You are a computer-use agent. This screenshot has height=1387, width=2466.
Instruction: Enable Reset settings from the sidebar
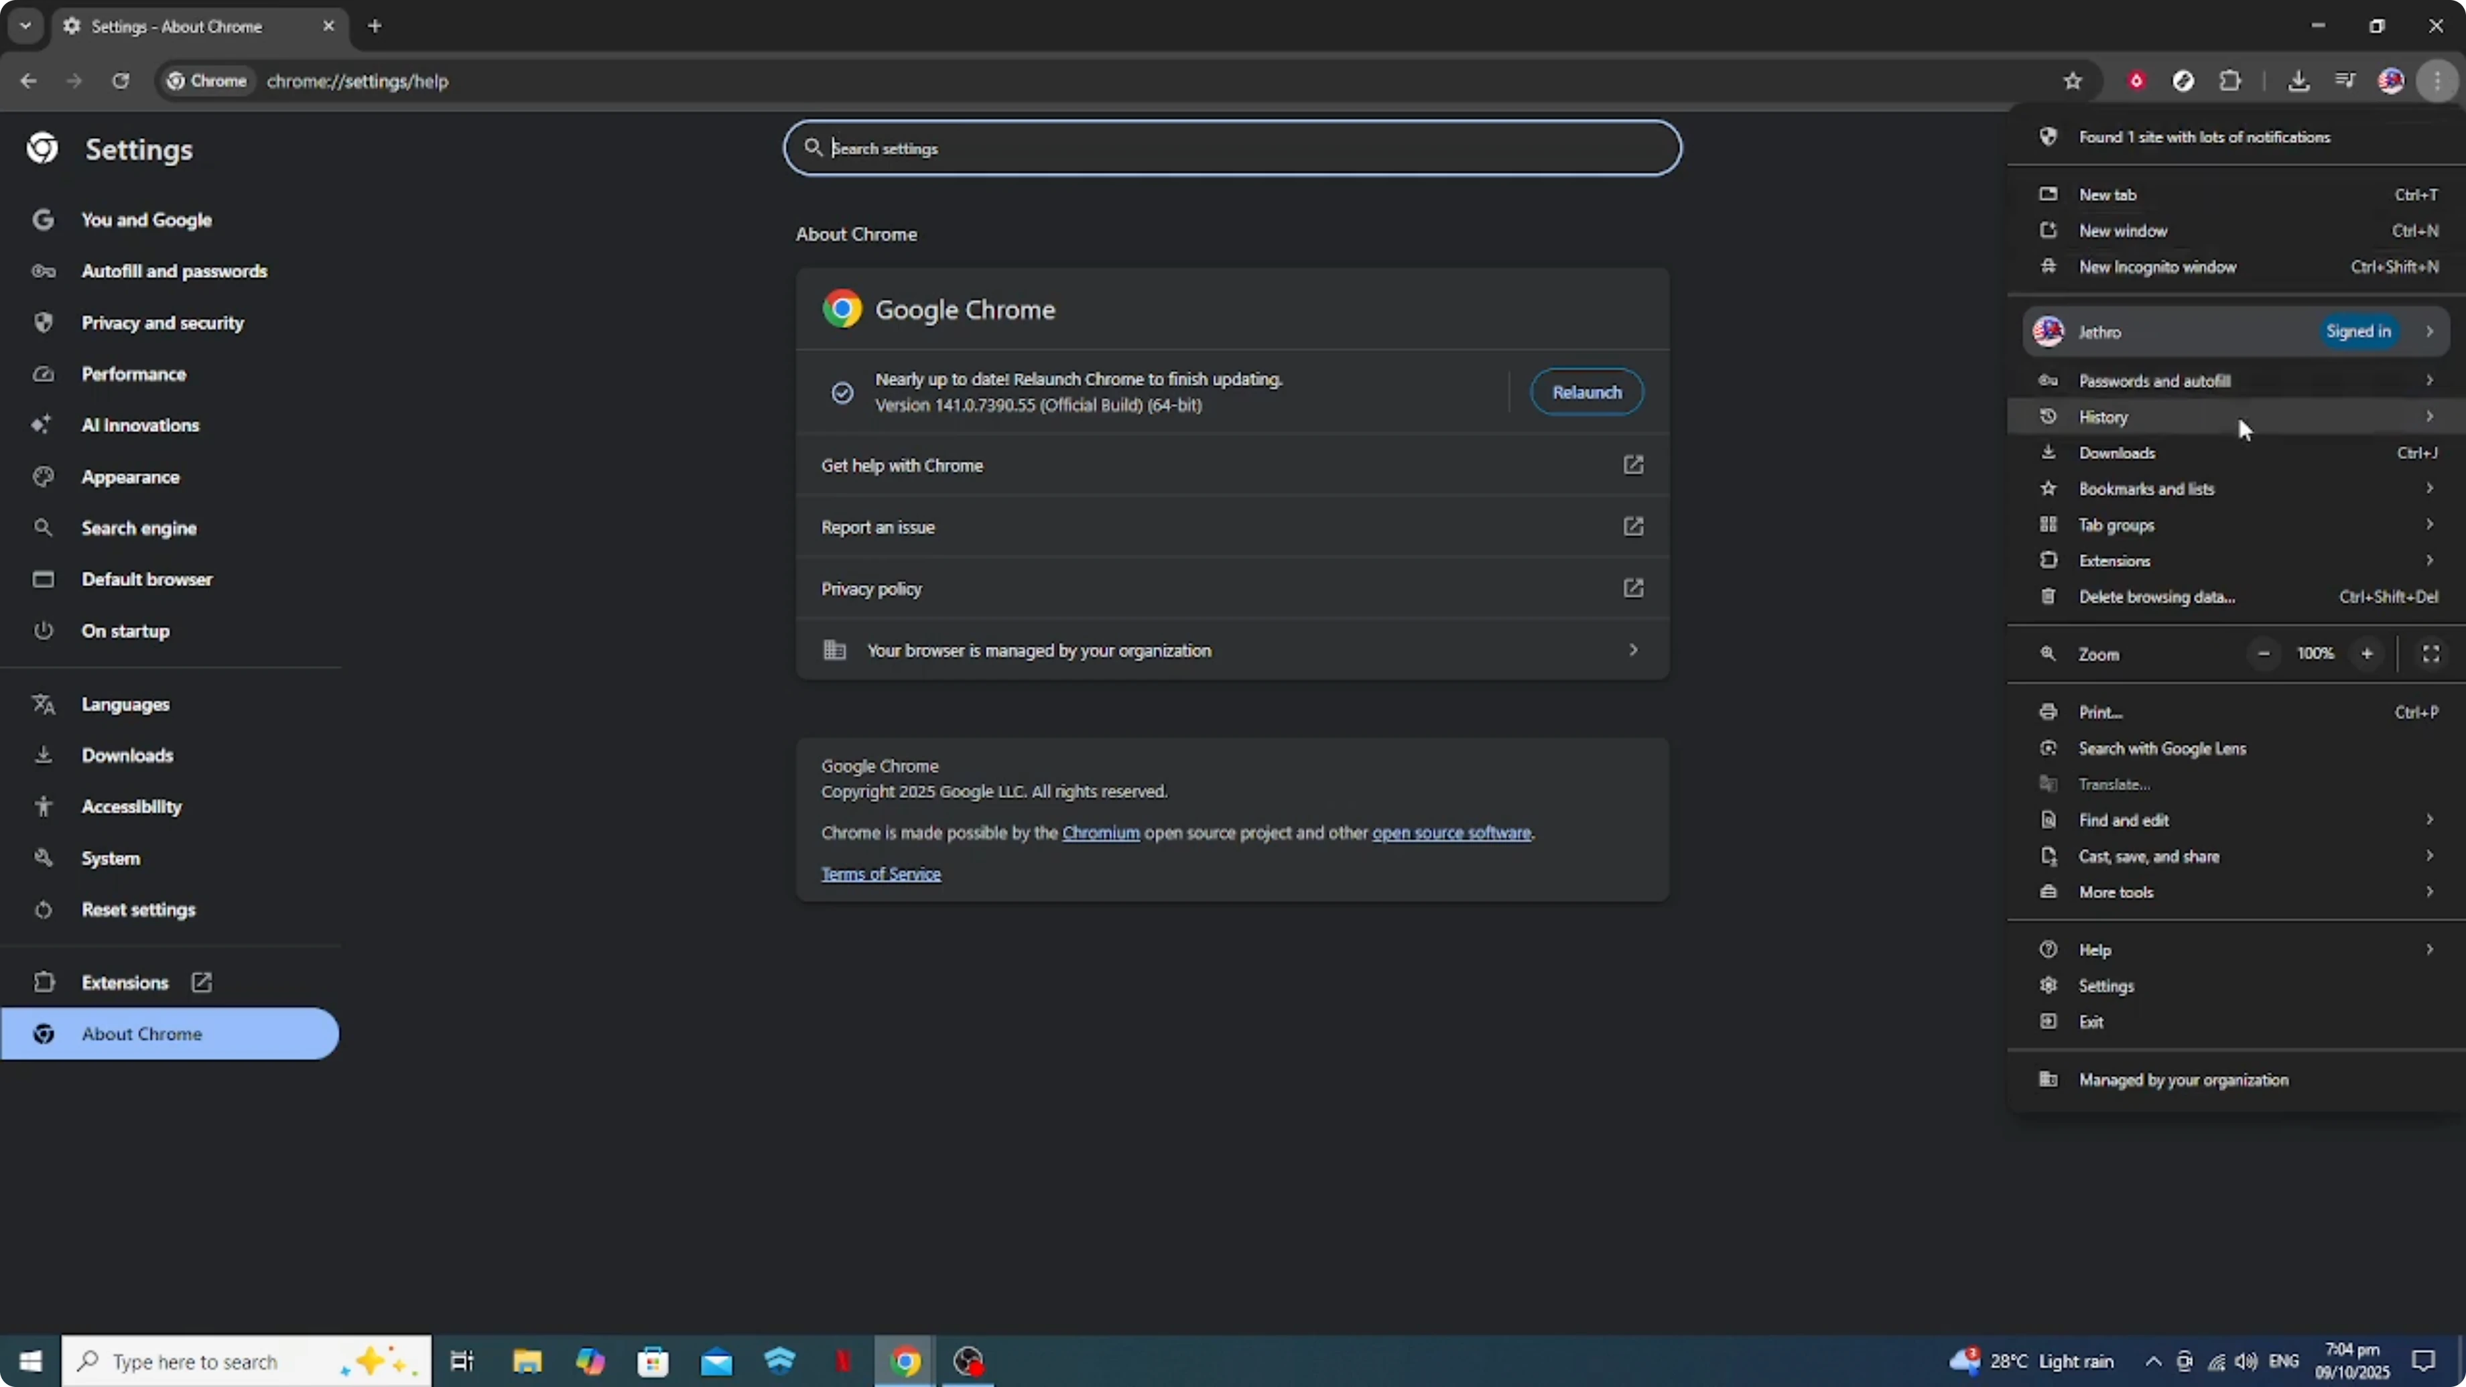pyautogui.click(x=138, y=909)
